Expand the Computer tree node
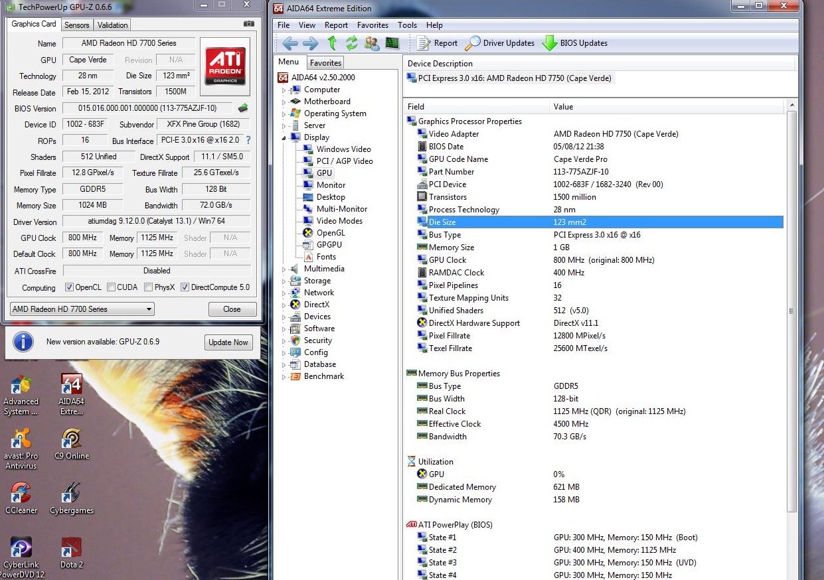 (284, 90)
